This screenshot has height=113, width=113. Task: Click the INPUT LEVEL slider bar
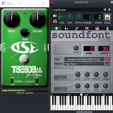(25, 91)
